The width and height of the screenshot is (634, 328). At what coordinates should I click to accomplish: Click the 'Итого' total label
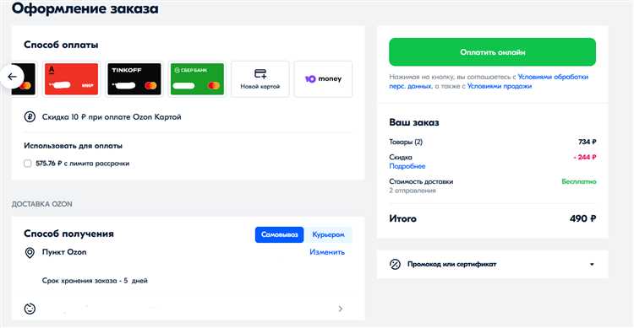[x=402, y=218]
